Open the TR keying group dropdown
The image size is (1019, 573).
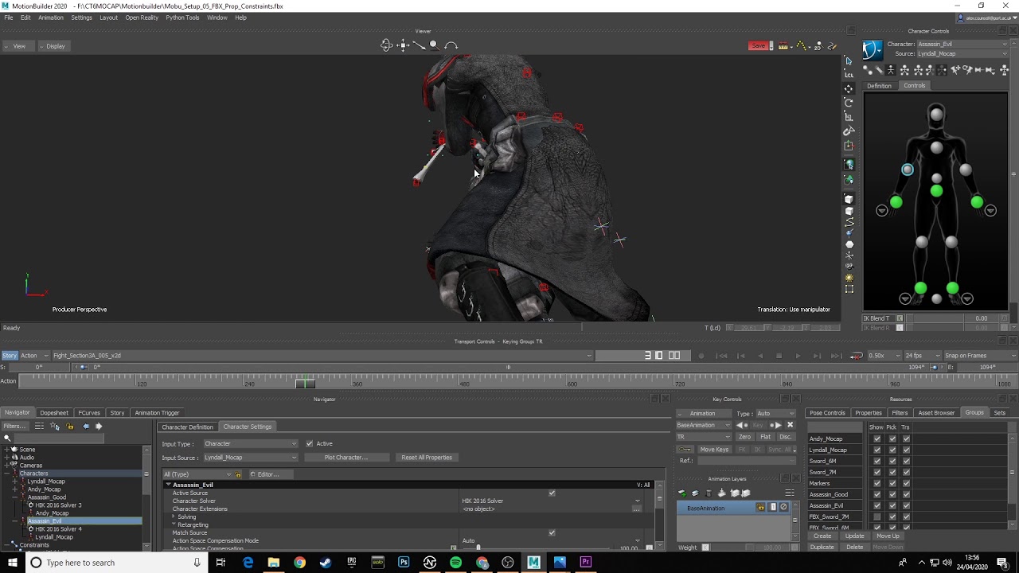pyautogui.click(x=703, y=436)
